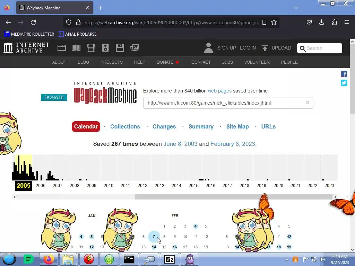Open the VOLUNTEER menu item
355x266 pixels.
coord(257,62)
